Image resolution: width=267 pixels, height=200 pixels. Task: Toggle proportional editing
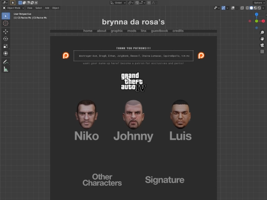point(149,3)
